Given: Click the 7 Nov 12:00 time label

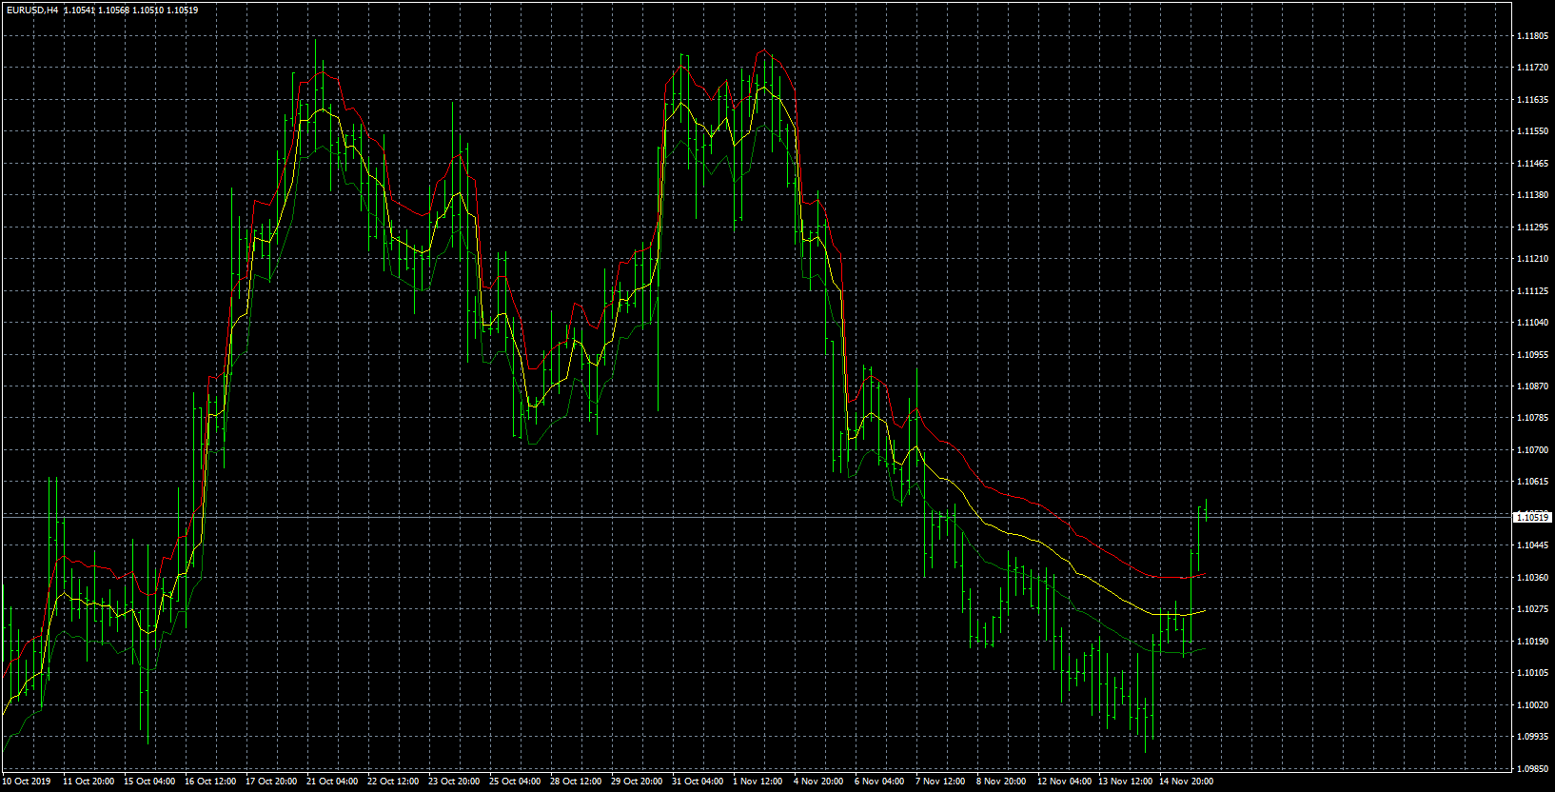Looking at the screenshot, I should pyautogui.click(x=940, y=782).
